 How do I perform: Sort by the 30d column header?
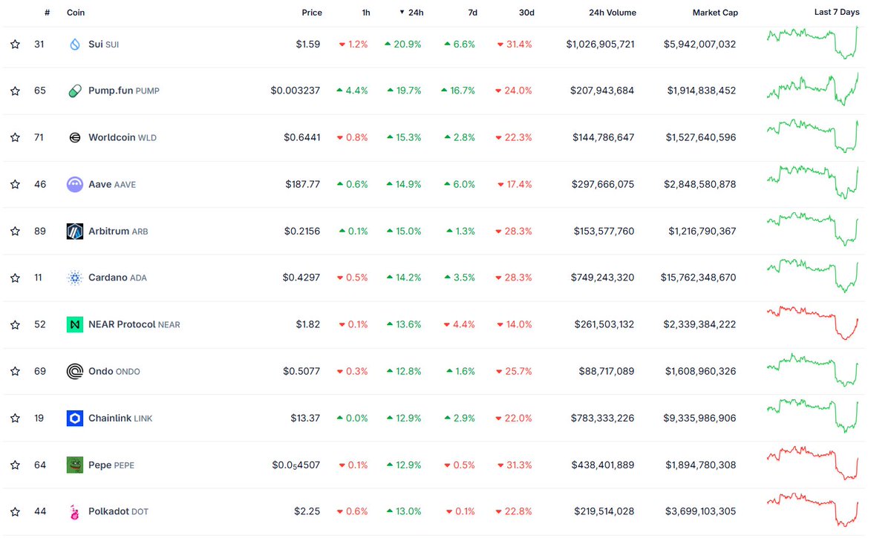526,13
